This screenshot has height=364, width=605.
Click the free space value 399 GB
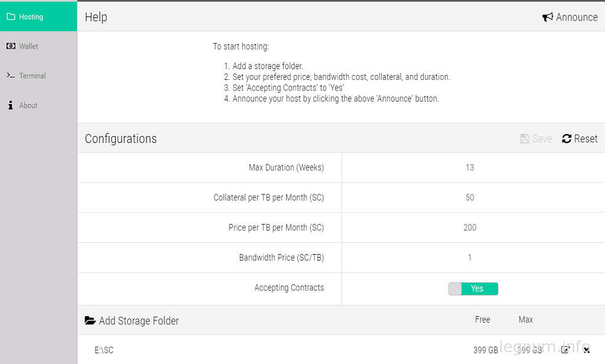tap(486, 350)
